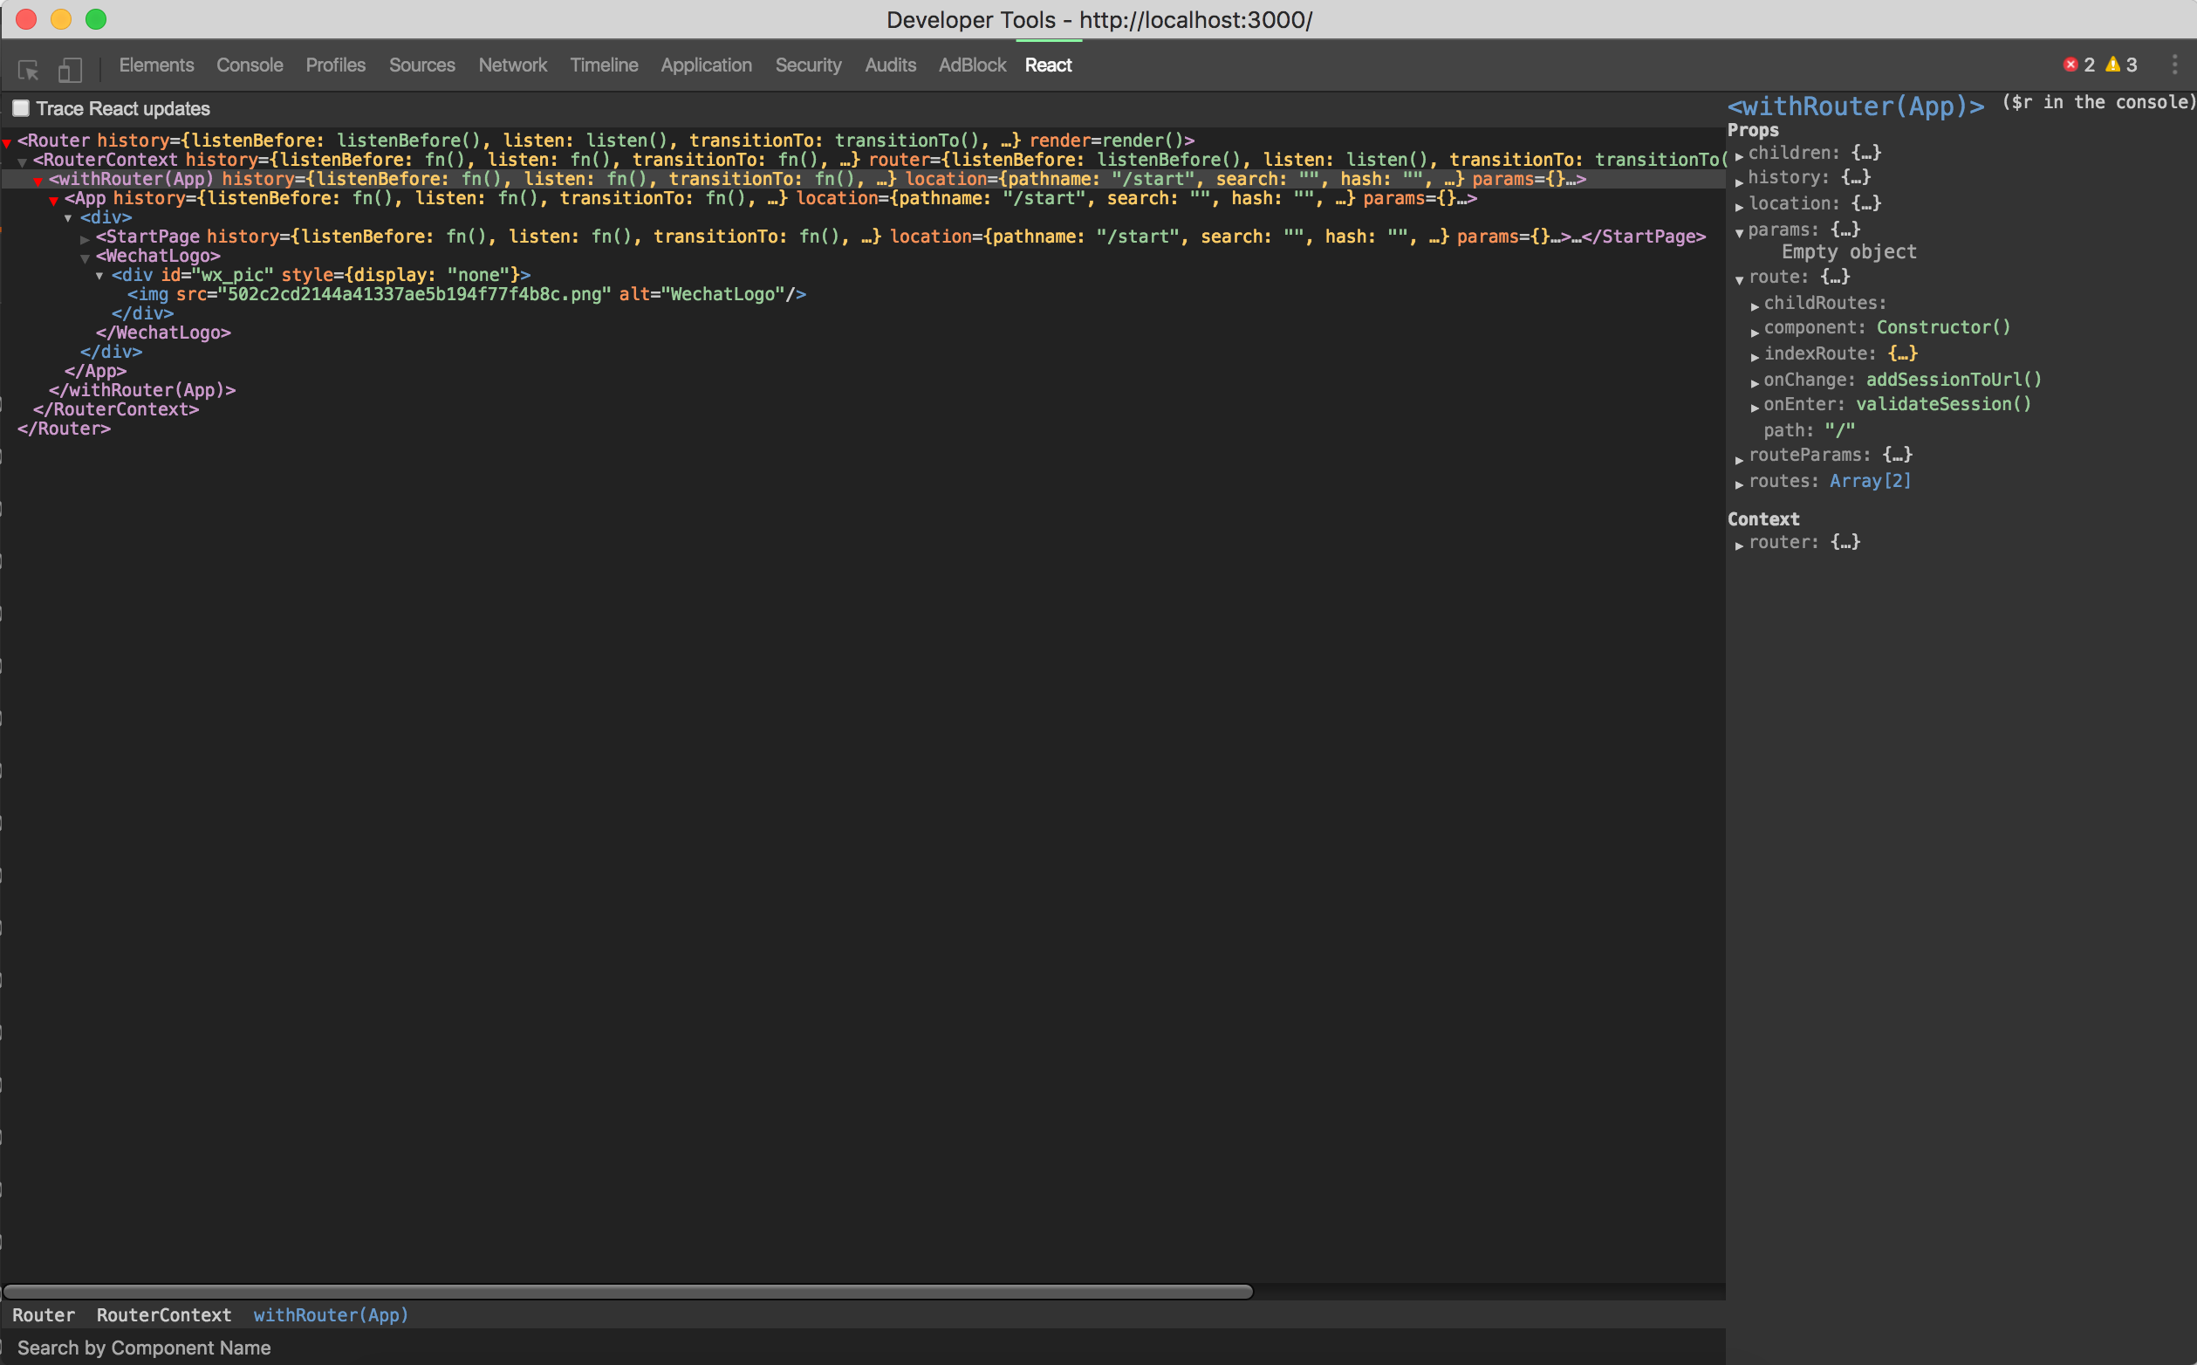Click the <withRouter(App)> heading in props pane
The image size is (2197, 1365).
point(1855,106)
